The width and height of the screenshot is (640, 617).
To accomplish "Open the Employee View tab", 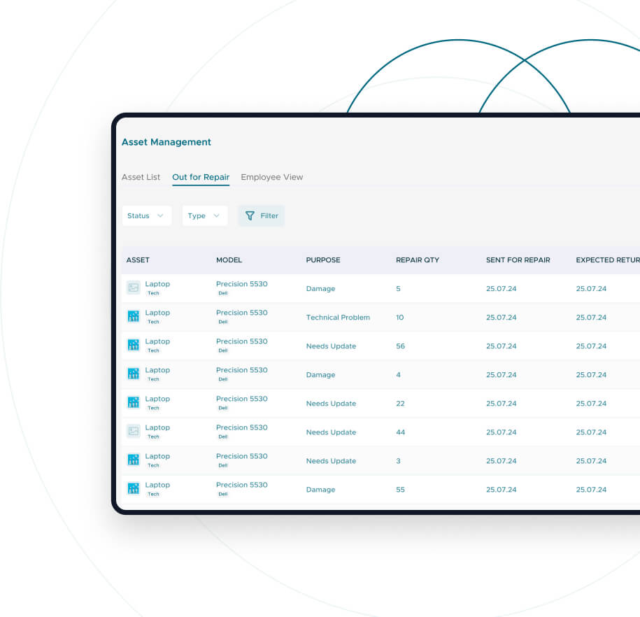I will [x=271, y=177].
